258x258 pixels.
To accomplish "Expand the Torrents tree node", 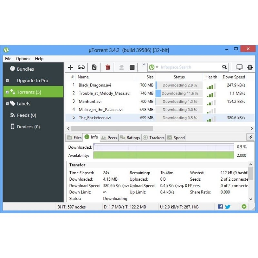I will pyautogui.click(x=7, y=92).
